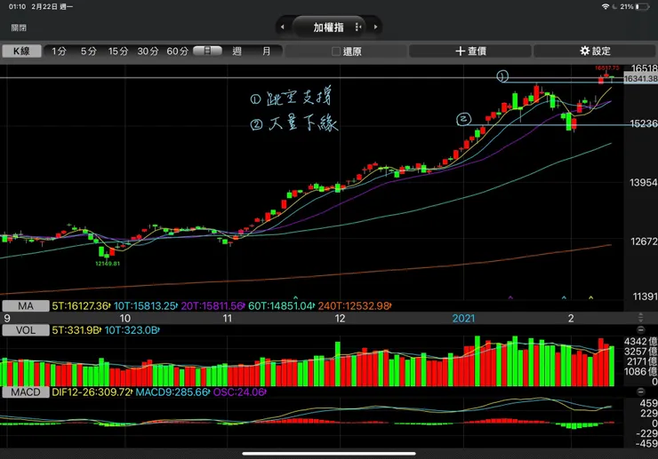Tap the OSC:24.06 value

coord(239,392)
